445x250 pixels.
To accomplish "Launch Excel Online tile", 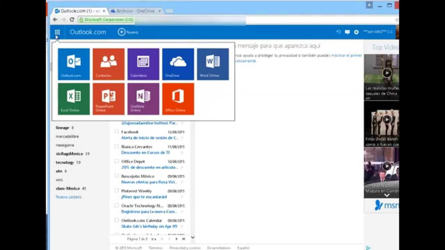I will [74, 99].
